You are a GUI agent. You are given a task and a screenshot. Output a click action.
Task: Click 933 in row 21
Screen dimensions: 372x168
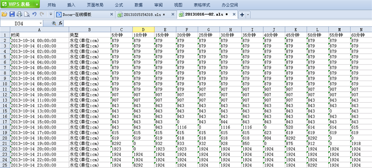187,143
